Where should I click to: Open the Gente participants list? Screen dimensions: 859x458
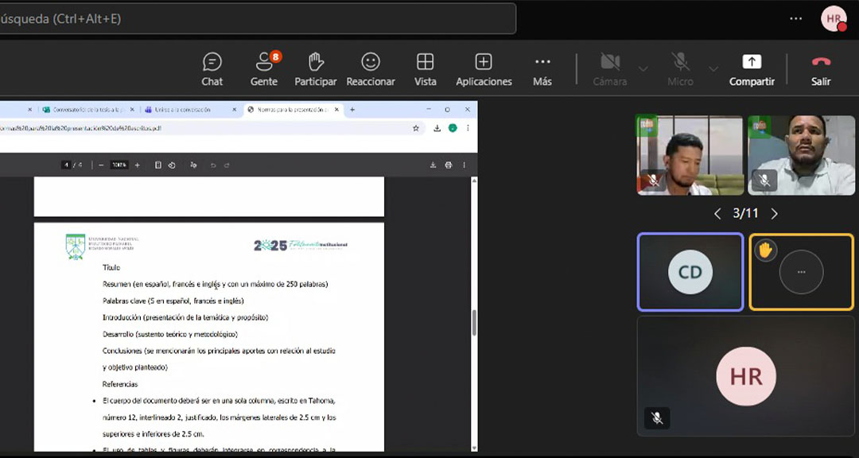click(264, 69)
